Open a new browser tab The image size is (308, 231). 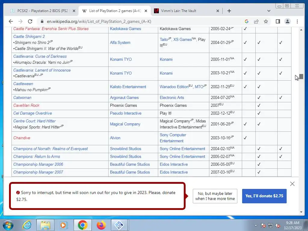pos(229,11)
